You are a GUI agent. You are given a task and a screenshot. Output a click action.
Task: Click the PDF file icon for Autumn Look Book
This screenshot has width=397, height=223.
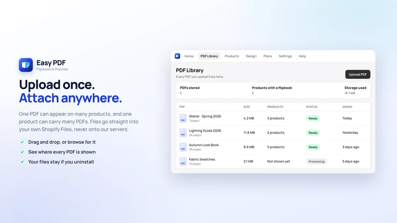[183, 147]
